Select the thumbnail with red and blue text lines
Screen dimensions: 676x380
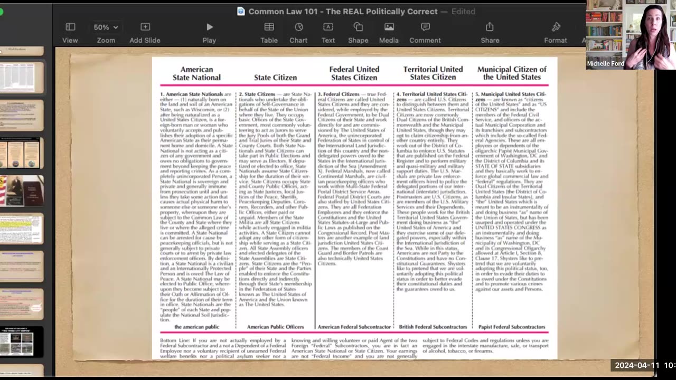click(22, 303)
